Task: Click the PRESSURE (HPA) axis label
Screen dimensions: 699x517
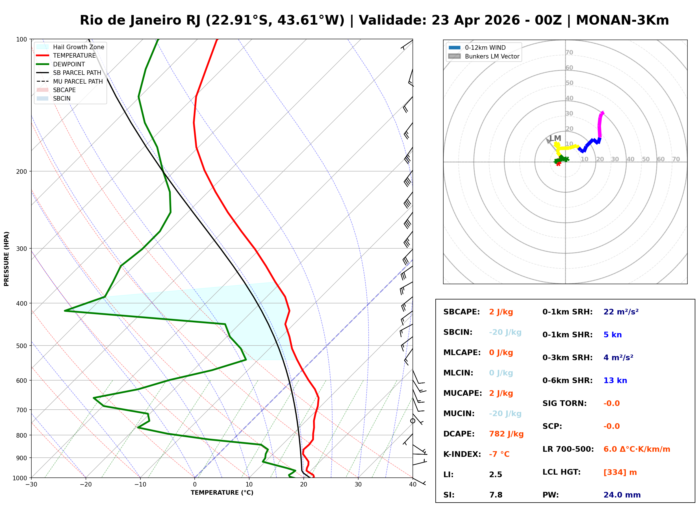Action: (6, 259)
